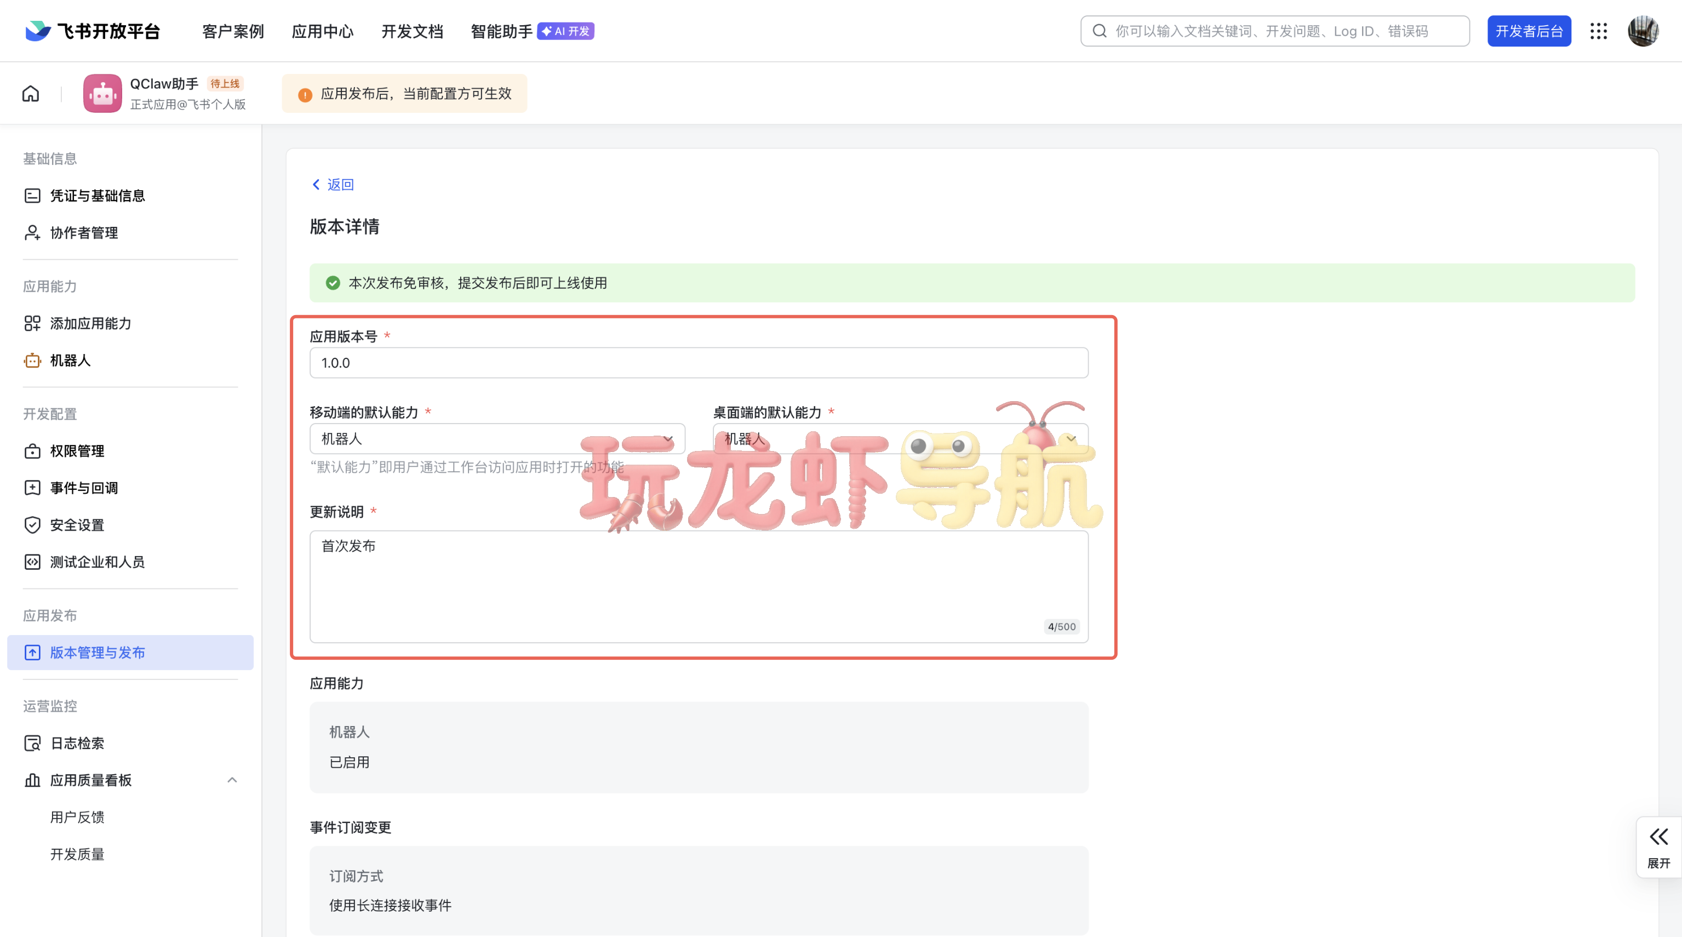
Task: Click the top documentation search box
Action: pos(1274,31)
